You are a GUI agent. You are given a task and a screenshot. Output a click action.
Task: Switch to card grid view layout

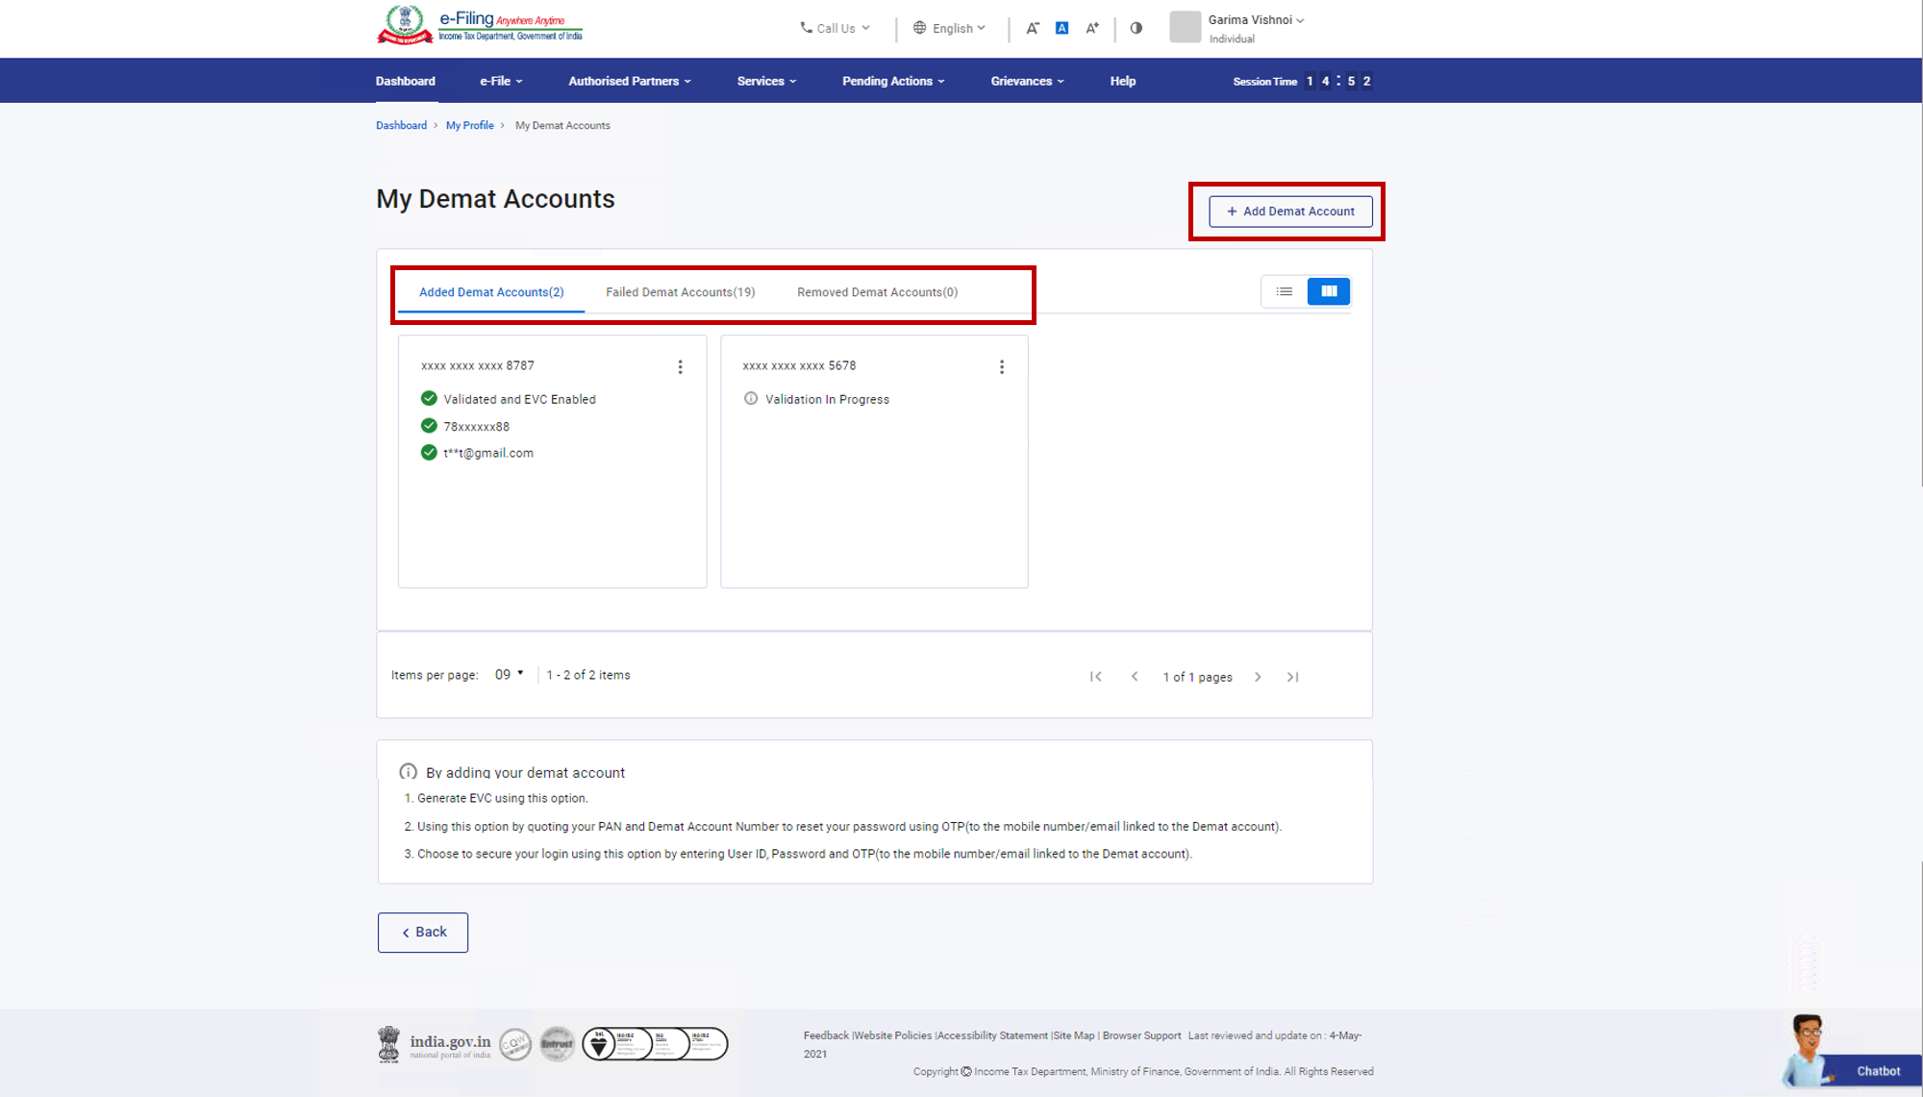pyautogui.click(x=1328, y=291)
